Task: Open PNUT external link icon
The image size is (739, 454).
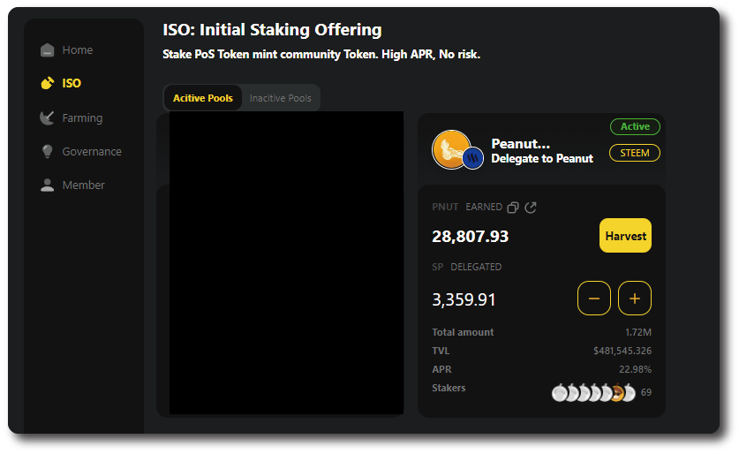Action: [531, 208]
